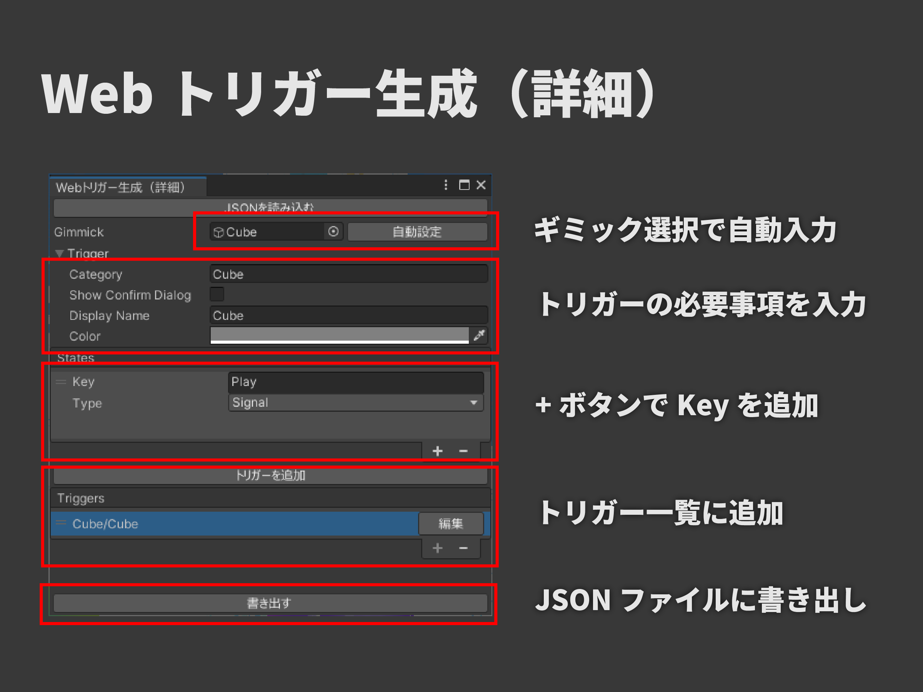Open the Type dropdown showing Signal
923x692 pixels.
(x=356, y=403)
